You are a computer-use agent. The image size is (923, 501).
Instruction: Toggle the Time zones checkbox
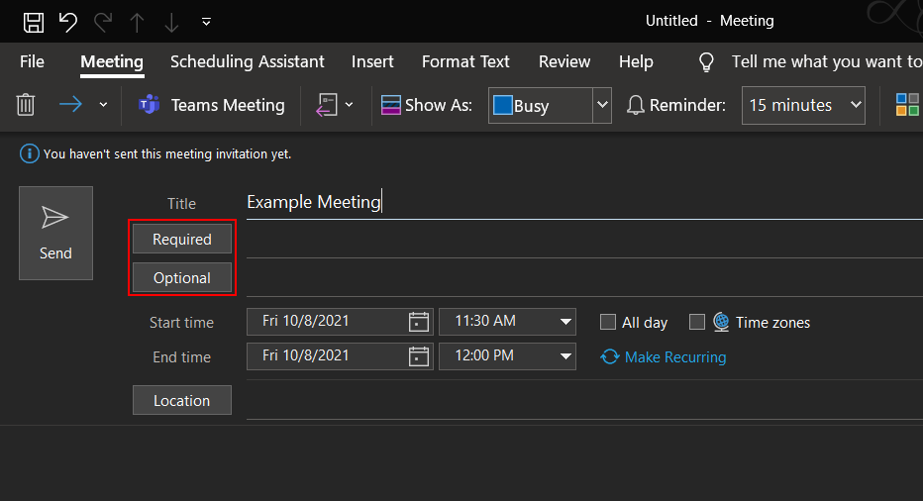697,322
